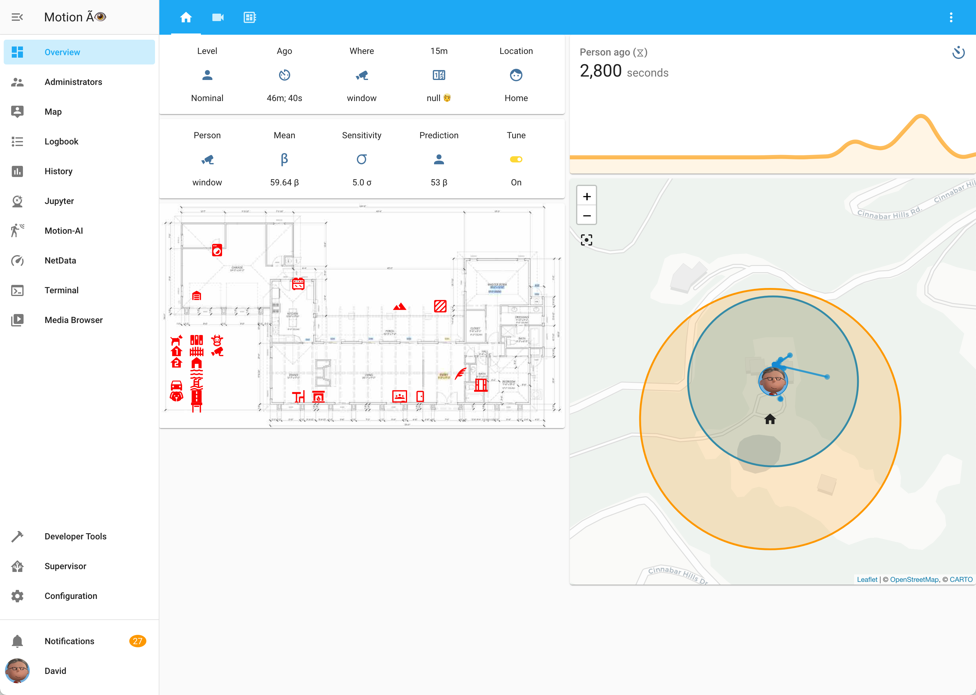Screen dimensions: 976x695
Task: Open Notifications panel with 27 badge
Action: (x=69, y=641)
